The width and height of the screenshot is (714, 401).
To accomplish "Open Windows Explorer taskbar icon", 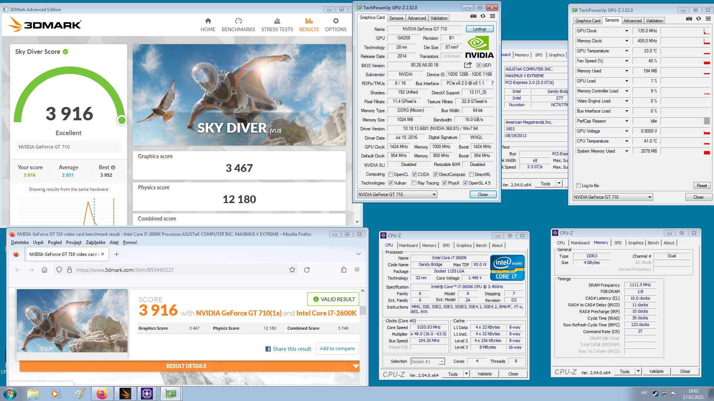I will click(33, 394).
